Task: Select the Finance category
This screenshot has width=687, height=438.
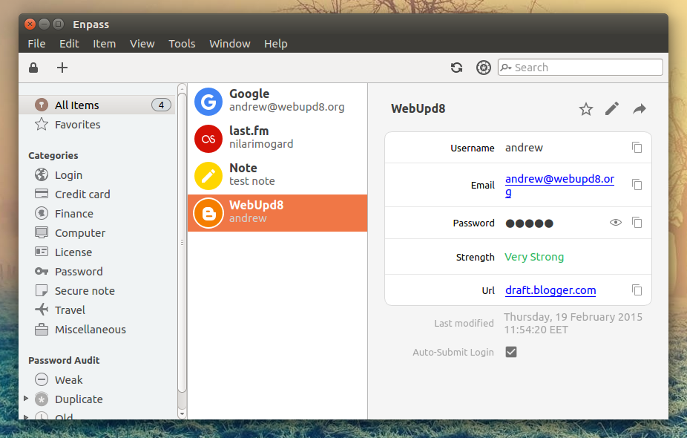Action: point(64,214)
